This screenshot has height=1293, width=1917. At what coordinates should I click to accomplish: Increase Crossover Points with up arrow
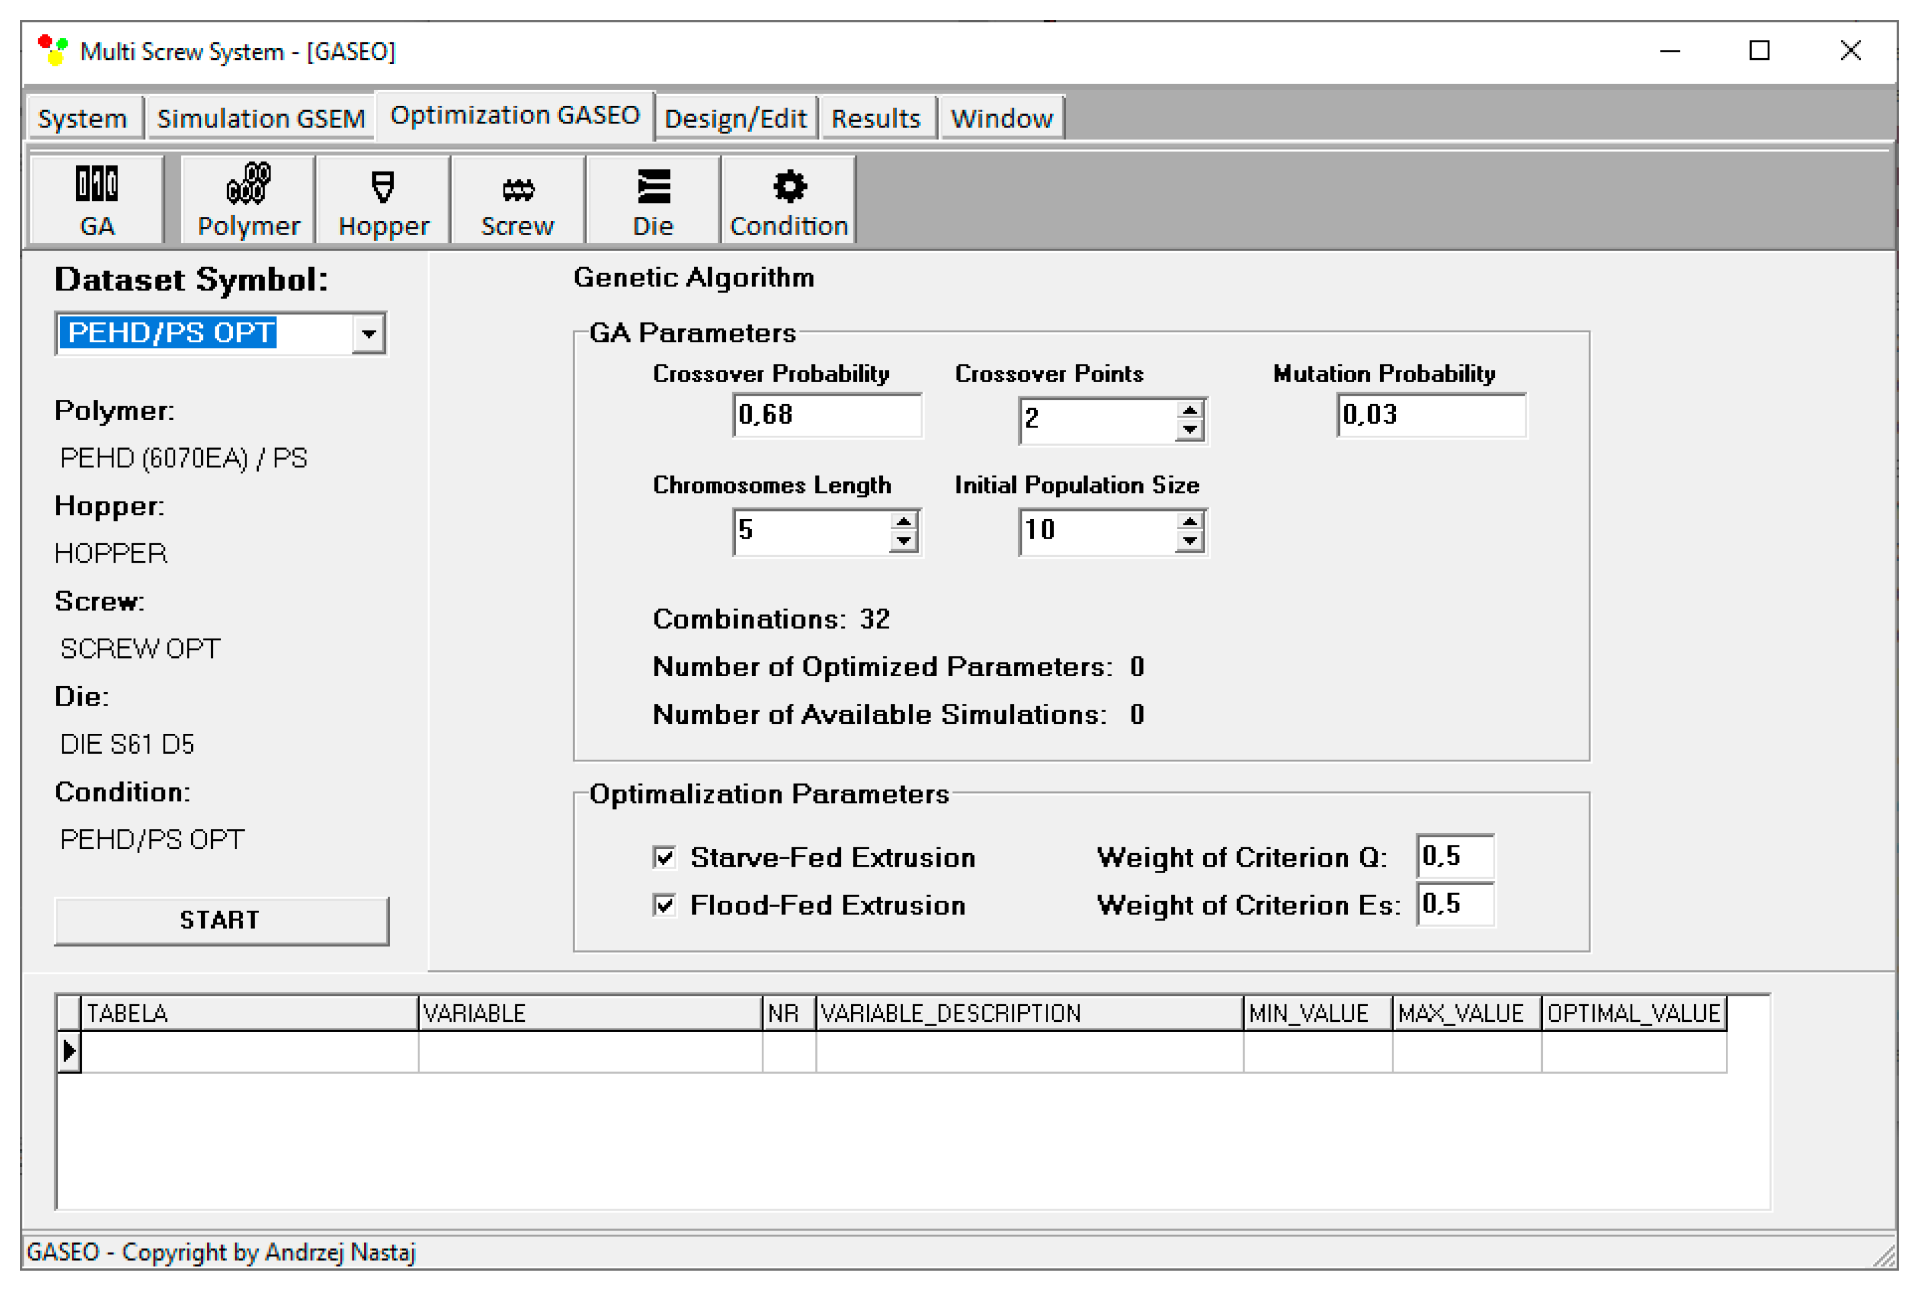pos(1189,410)
